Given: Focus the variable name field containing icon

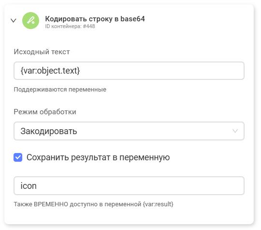Looking at the screenshot, I should (x=129, y=185).
